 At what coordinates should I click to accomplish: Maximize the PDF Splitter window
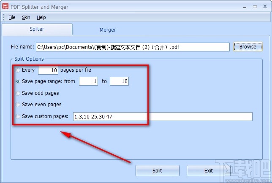(255, 7)
